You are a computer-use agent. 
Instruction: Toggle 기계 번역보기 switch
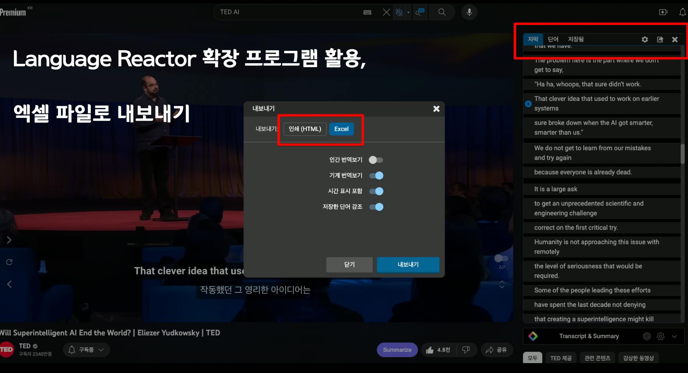(376, 175)
